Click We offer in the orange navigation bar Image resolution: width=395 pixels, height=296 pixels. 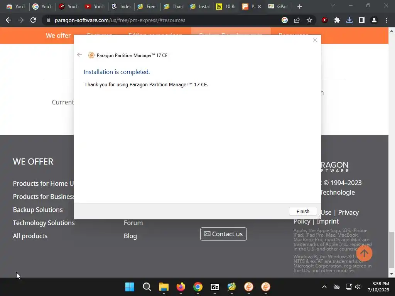tap(58, 35)
